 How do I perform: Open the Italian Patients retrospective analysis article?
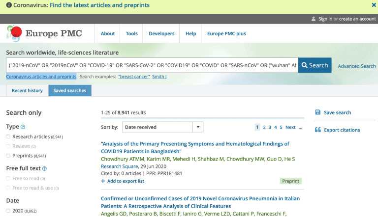[x=200, y=202]
